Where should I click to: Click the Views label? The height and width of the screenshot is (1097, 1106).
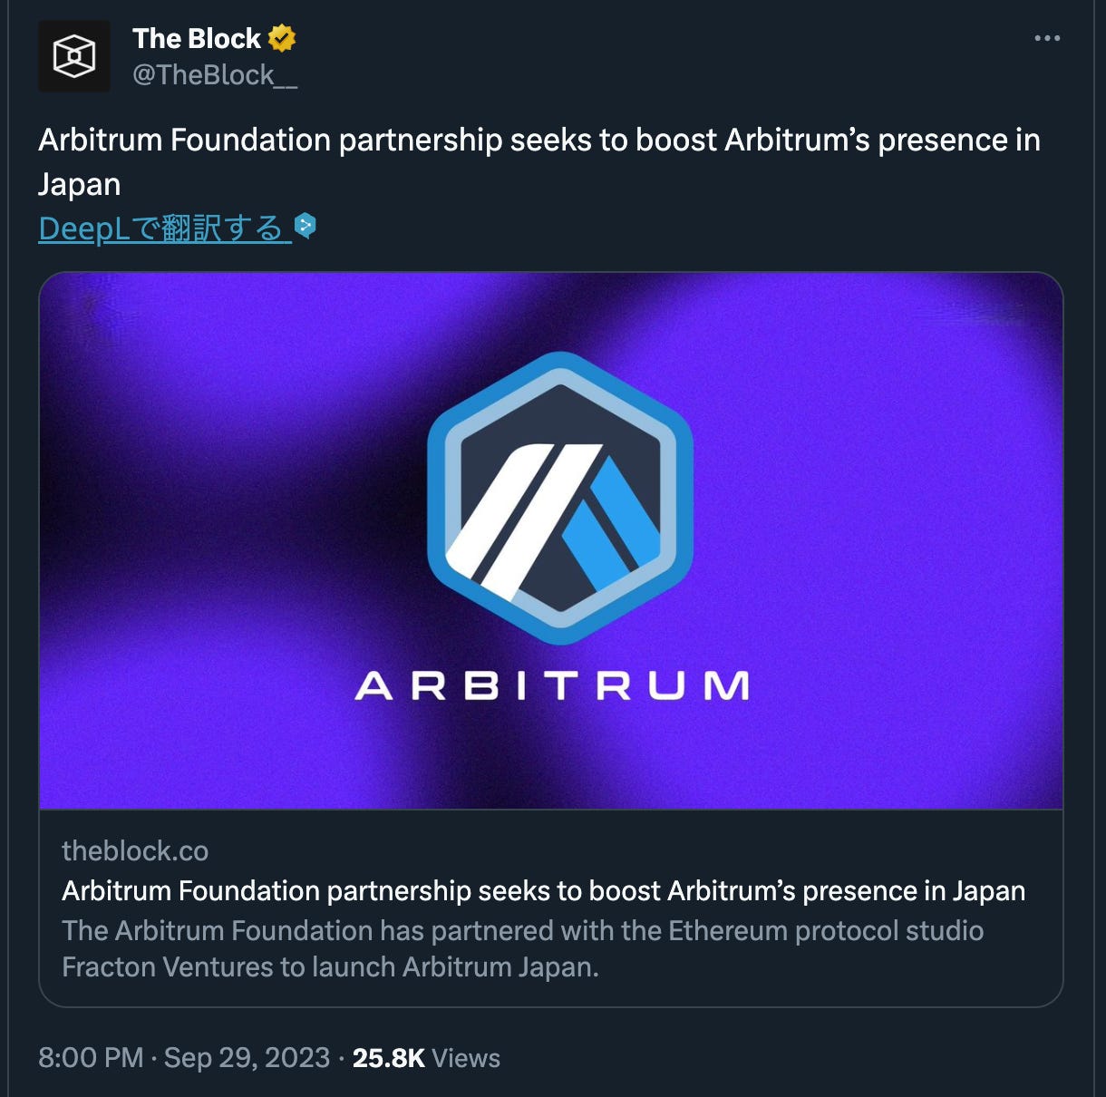point(466,1058)
